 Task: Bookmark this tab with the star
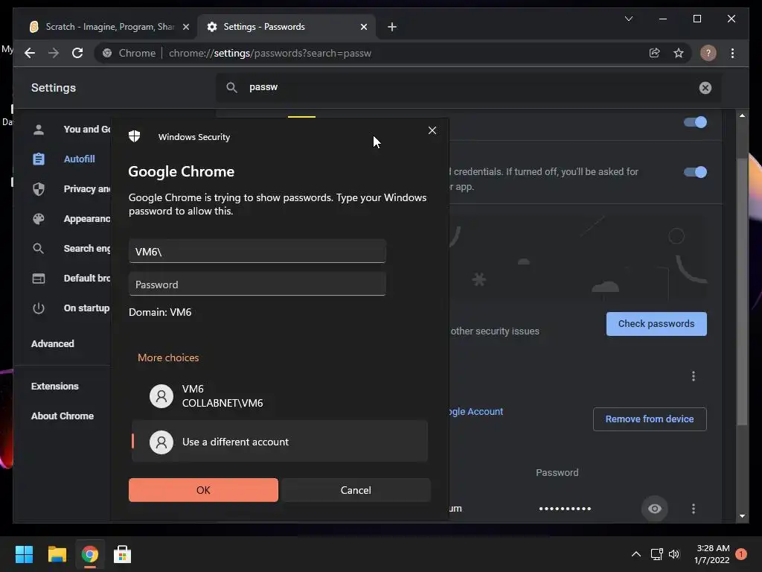tap(679, 53)
